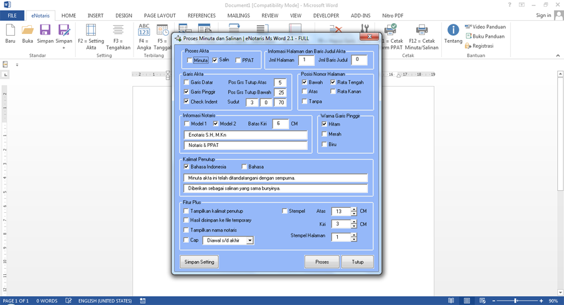Image resolution: width=564 pixels, height=305 pixels.
Task: Click ruler tab selector icon
Action: 6,75
